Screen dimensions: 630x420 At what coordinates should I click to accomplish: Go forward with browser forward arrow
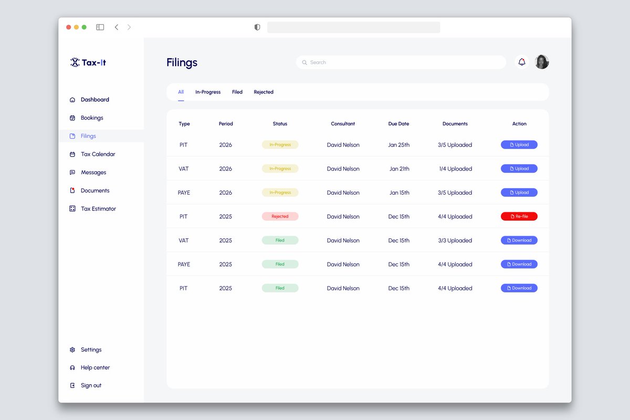129,27
